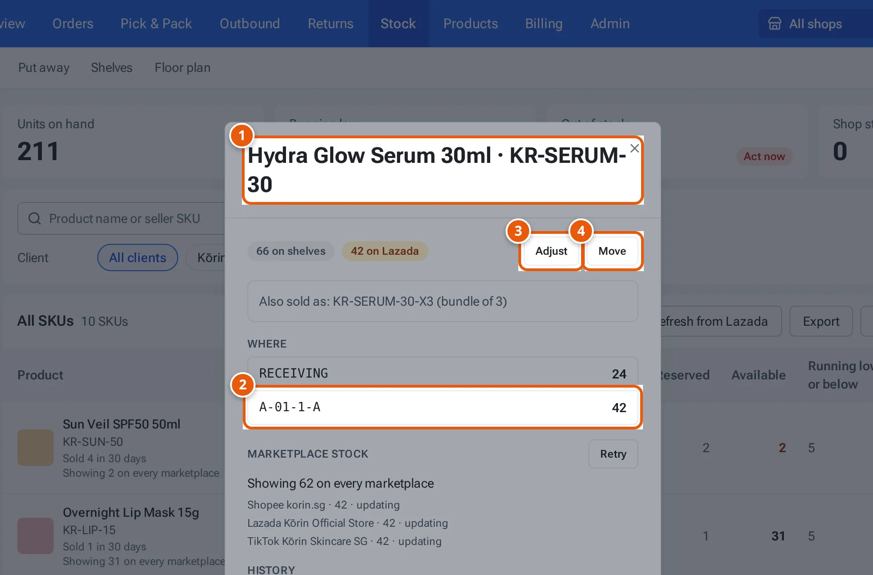The height and width of the screenshot is (575, 873).
Task: Click Shopee korin.sg status line
Action: point(323,505)
